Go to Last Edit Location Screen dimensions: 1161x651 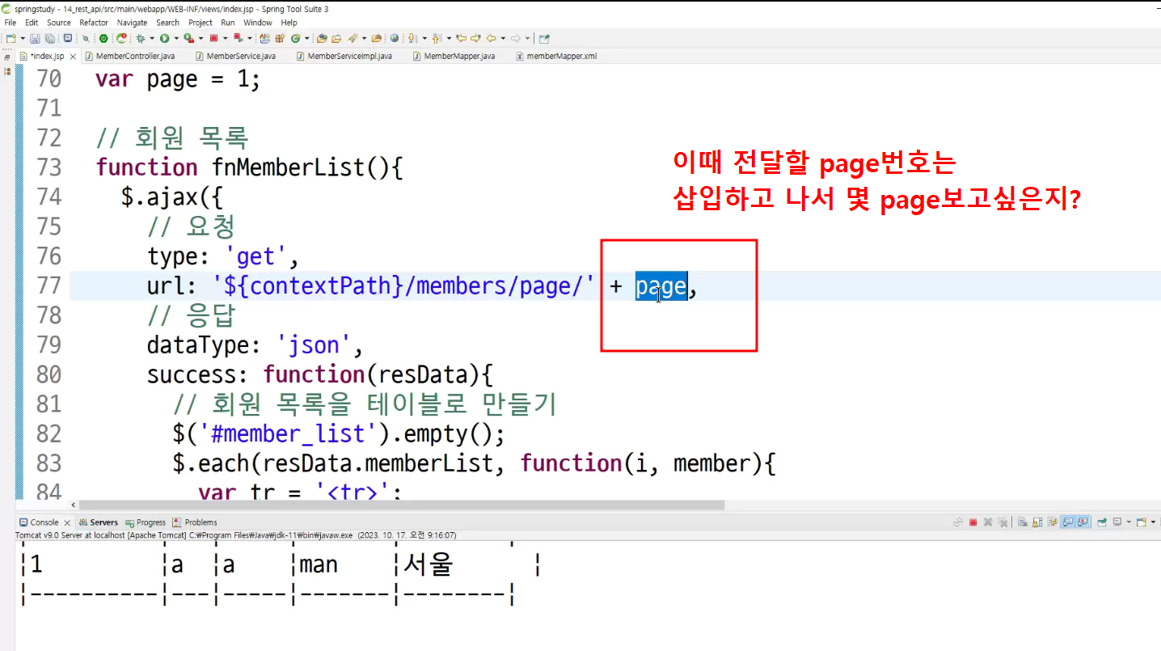pos(461,38)
